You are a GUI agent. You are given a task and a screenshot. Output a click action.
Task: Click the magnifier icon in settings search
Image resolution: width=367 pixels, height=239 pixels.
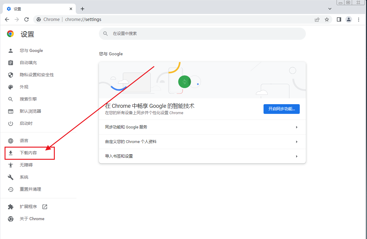pyautogui.click(x=106, y=34)
